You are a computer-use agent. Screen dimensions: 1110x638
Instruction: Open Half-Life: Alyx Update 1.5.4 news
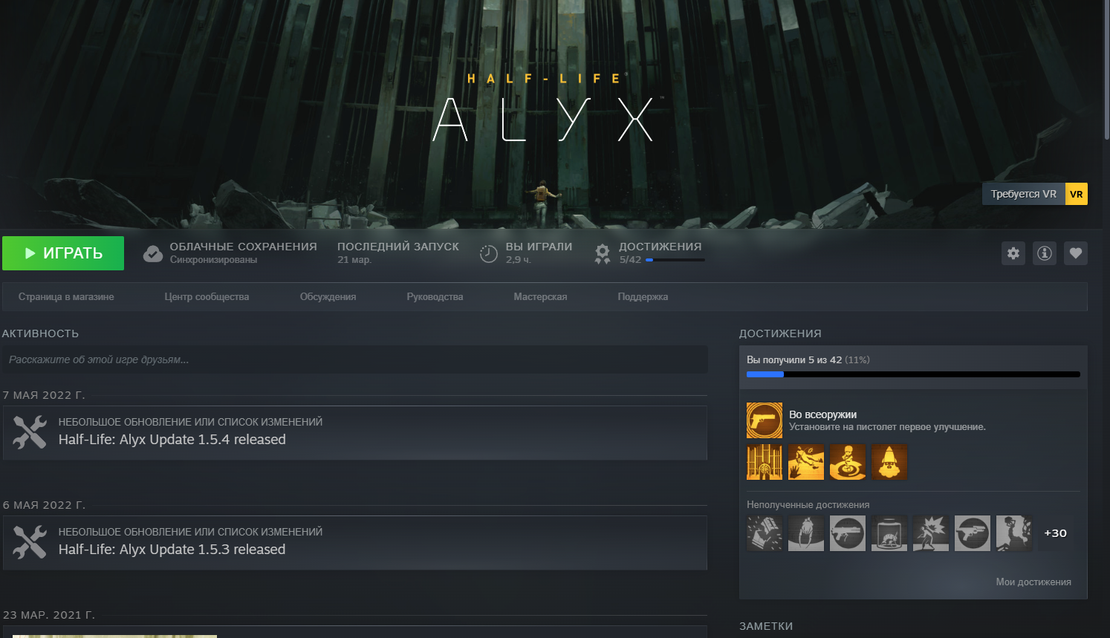[172, 440]
